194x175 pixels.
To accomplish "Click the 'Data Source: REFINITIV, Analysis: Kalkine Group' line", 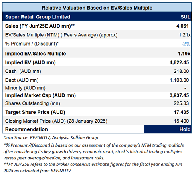I will [x=51, y=137].
